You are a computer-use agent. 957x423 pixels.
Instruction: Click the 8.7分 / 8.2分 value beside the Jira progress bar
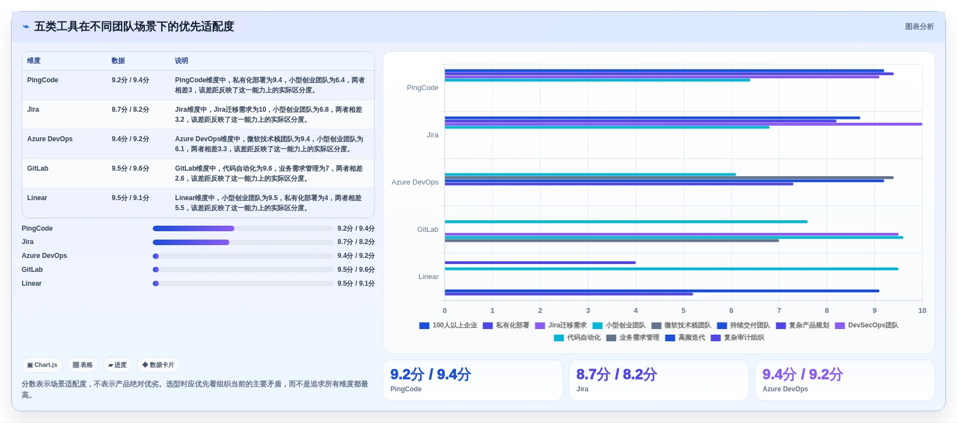[356, 242]
